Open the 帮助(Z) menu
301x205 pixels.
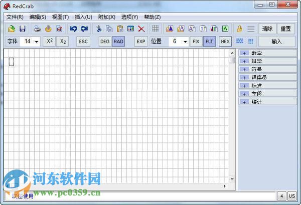152,17
